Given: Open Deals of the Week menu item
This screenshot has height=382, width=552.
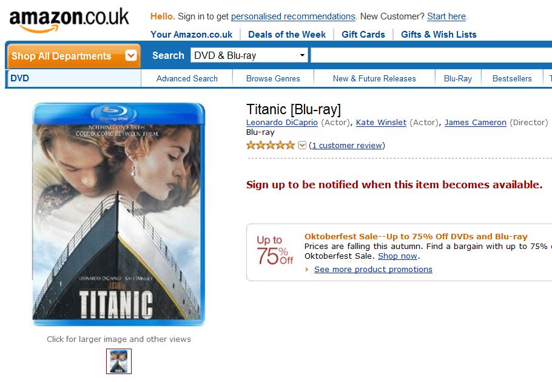Looking at the screenshot, I should (x=287, y=35).
